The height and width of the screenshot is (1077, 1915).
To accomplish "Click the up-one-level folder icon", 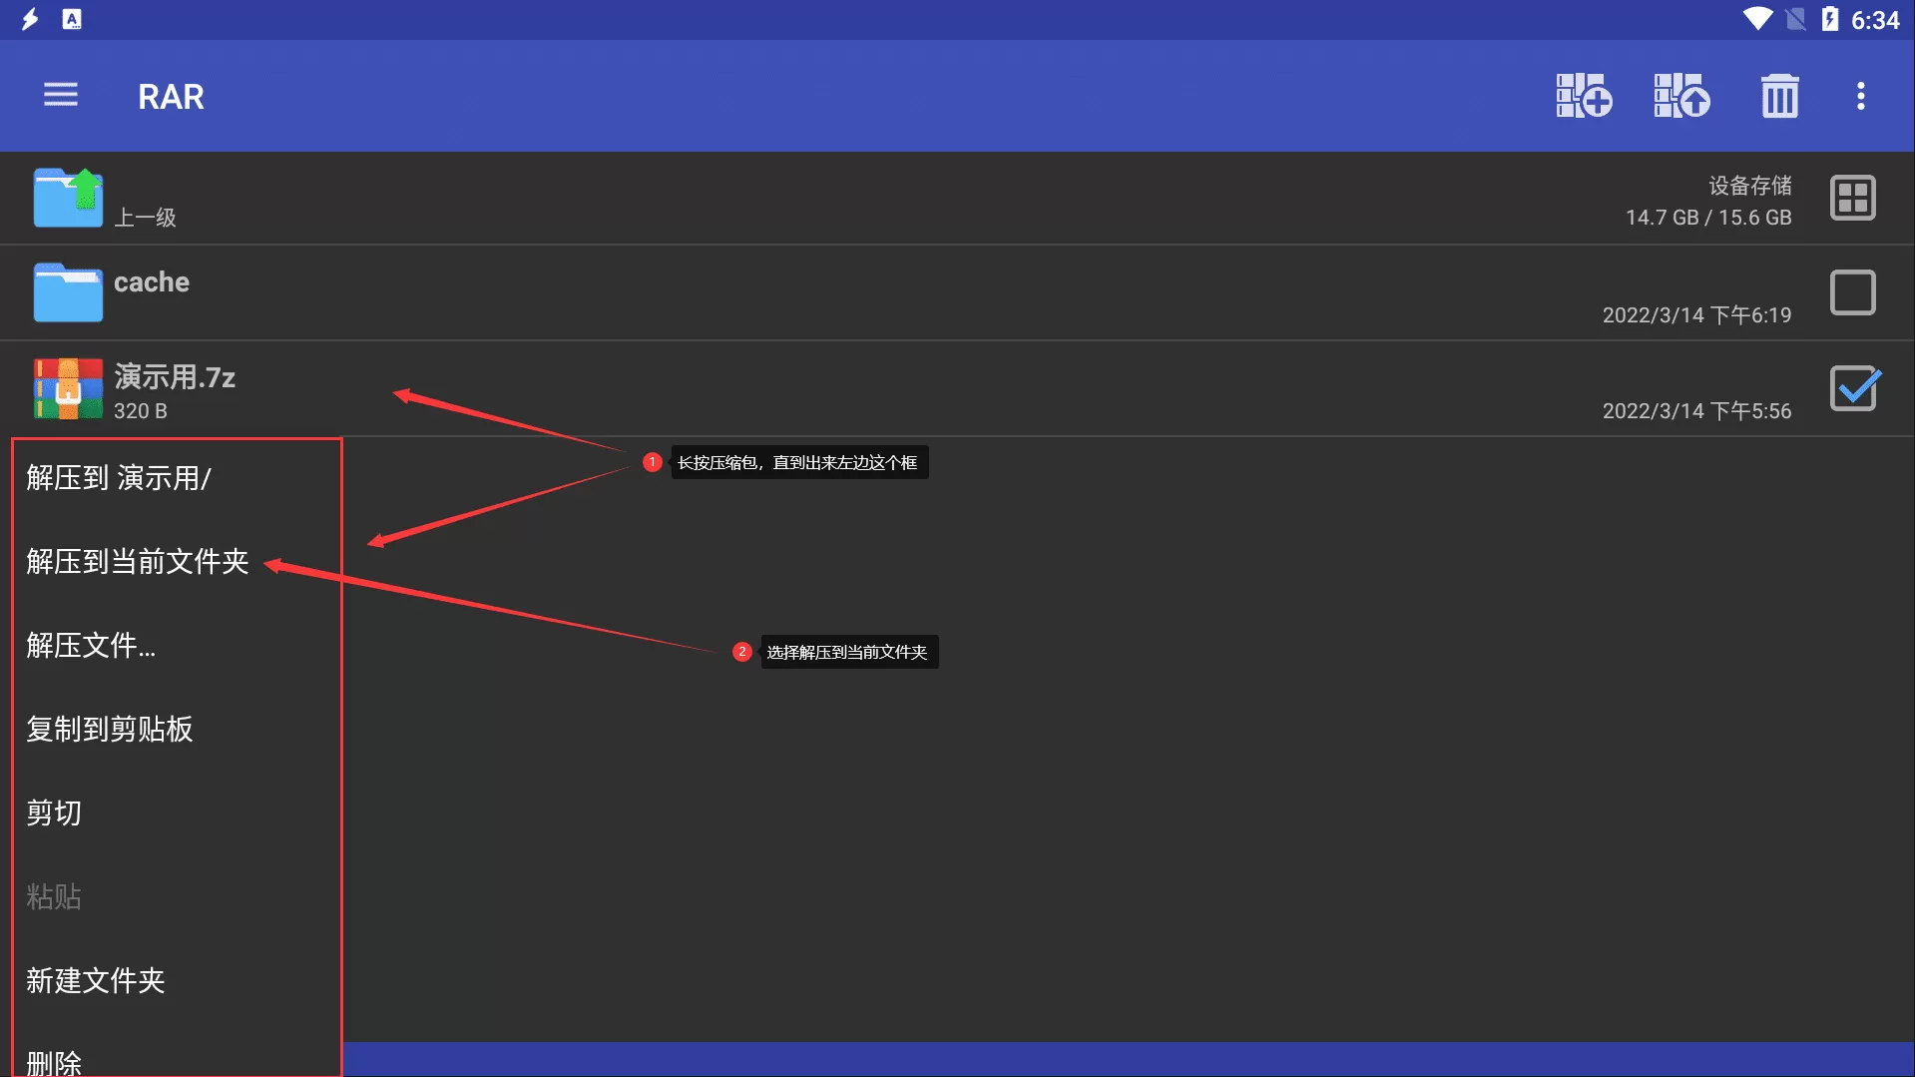I will pos(68,198).
